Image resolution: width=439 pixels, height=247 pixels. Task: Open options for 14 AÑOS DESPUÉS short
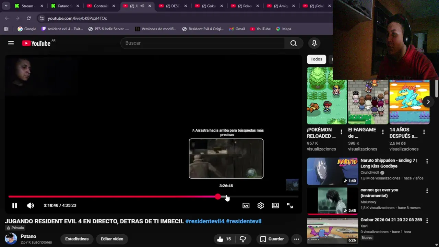click(x=424, y=132)
